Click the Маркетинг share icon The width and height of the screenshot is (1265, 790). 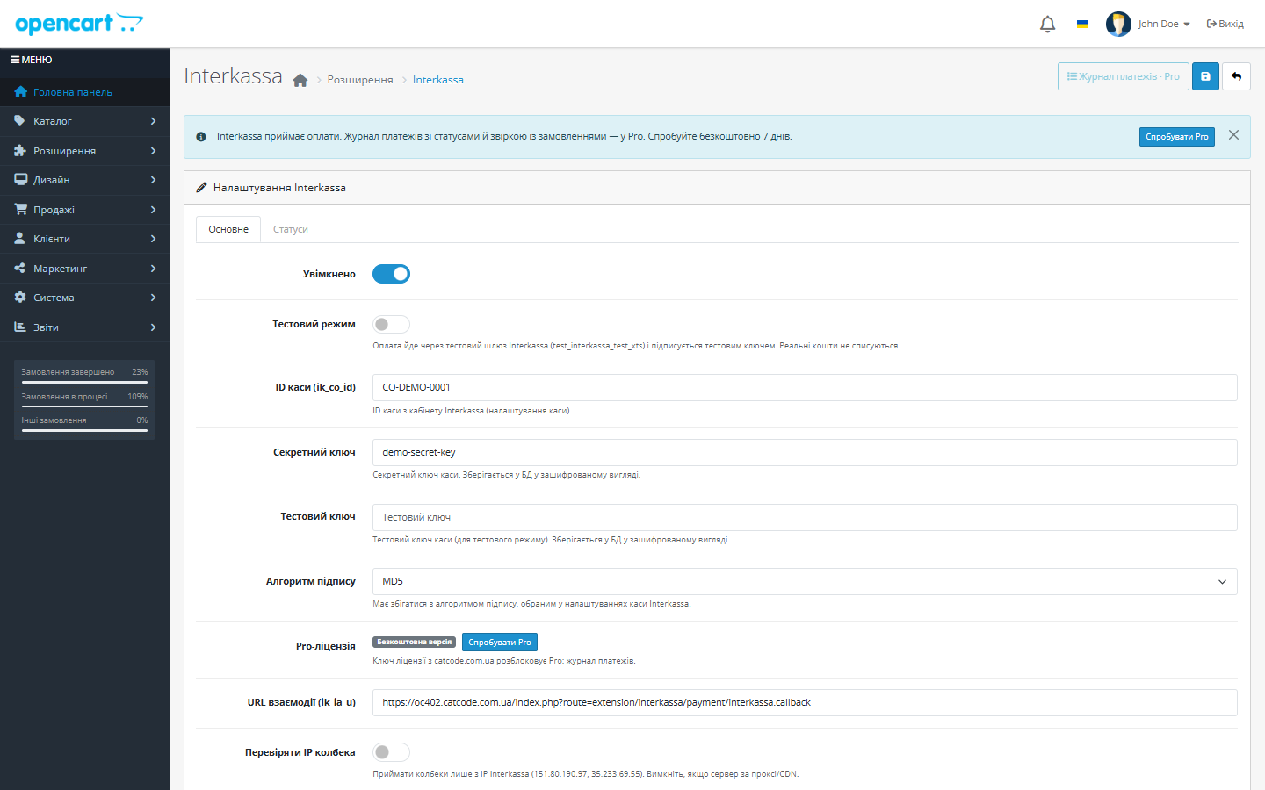[x=20, y=269]
